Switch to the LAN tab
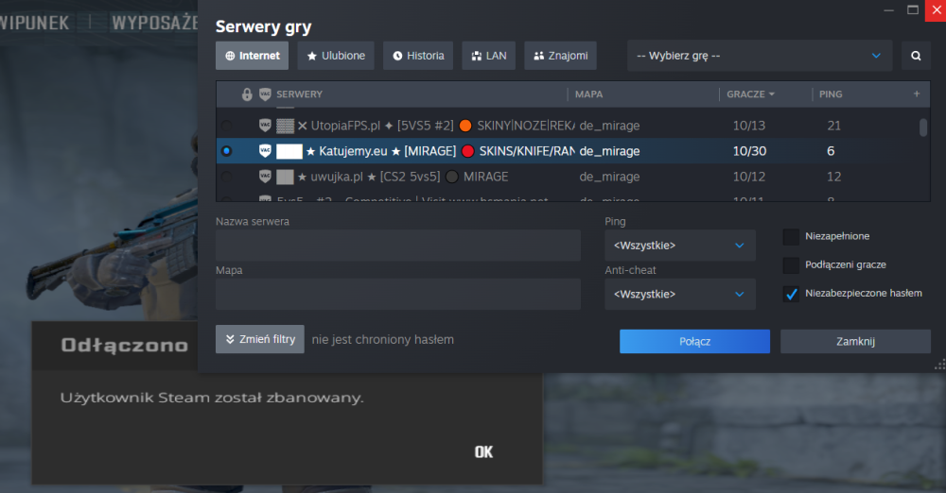Viewport: 946px width, 493px height. 489,56
